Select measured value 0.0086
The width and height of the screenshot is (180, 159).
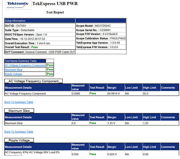pyautogui.click(x=76, y=94)
